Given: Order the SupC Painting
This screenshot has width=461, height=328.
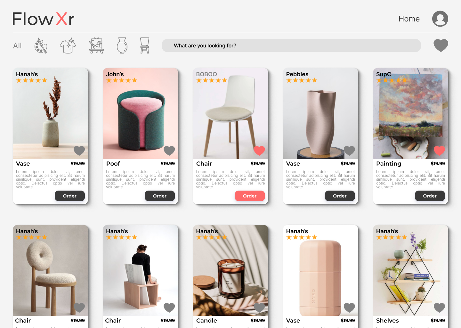Looking at the screenshot, I should [430, 196].
